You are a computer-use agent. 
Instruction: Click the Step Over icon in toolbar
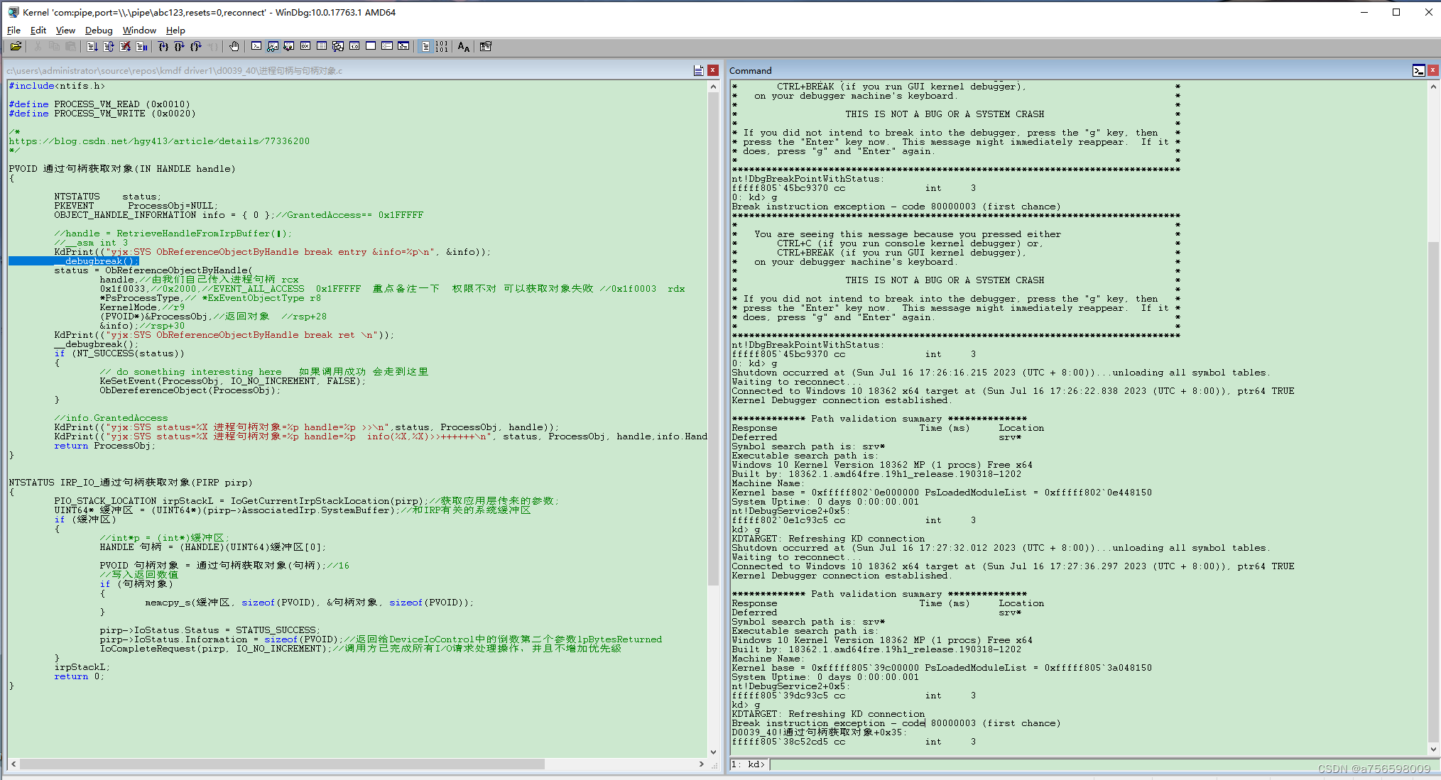point(177,48)
